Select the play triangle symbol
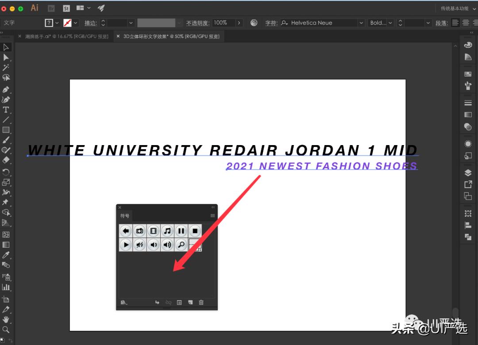This screenshot has width=478, height=345. click(x=126, y=245)
